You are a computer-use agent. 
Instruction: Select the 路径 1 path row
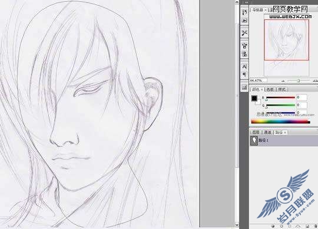(283, 140)
